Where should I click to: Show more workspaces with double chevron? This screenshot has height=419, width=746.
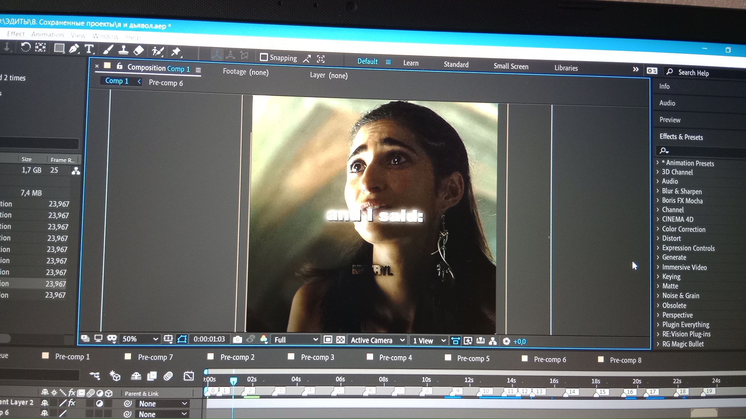636,69
